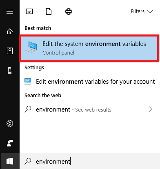Viewport: 160px width, 169px height.
Task: Open the Notebook icon in the sidebar
Action: coord(10,51)
